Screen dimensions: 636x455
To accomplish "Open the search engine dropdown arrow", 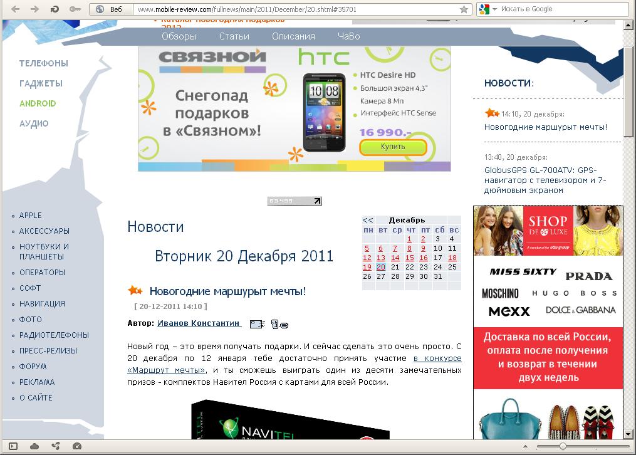I will pyautogui.click(x=494, y=9).
